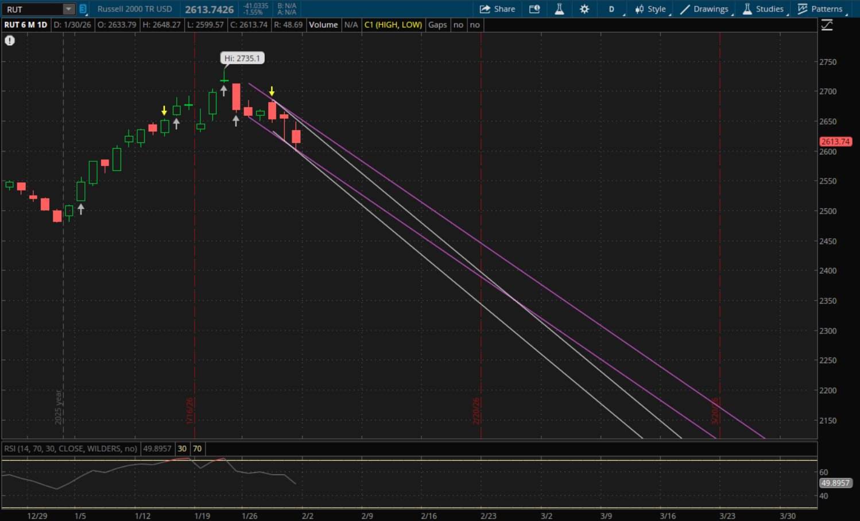Click the blue link group number 3 icon

point(83,9)
